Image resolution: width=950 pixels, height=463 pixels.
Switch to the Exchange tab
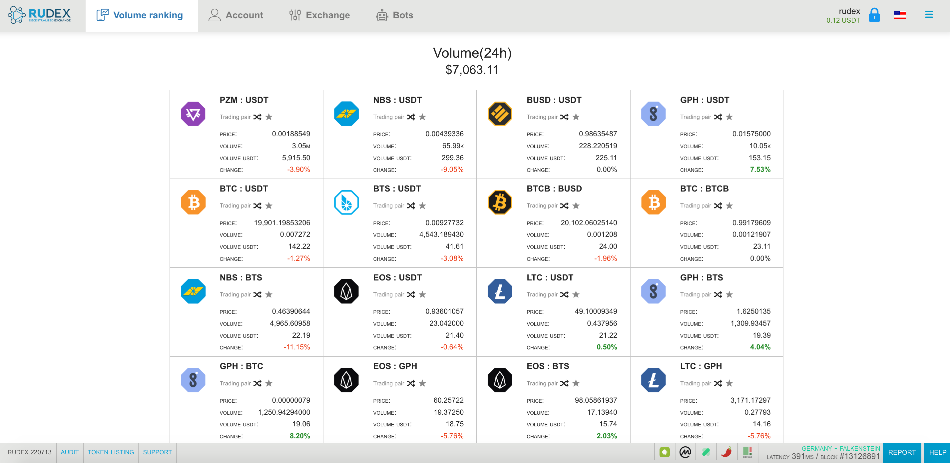pos(319,15)
